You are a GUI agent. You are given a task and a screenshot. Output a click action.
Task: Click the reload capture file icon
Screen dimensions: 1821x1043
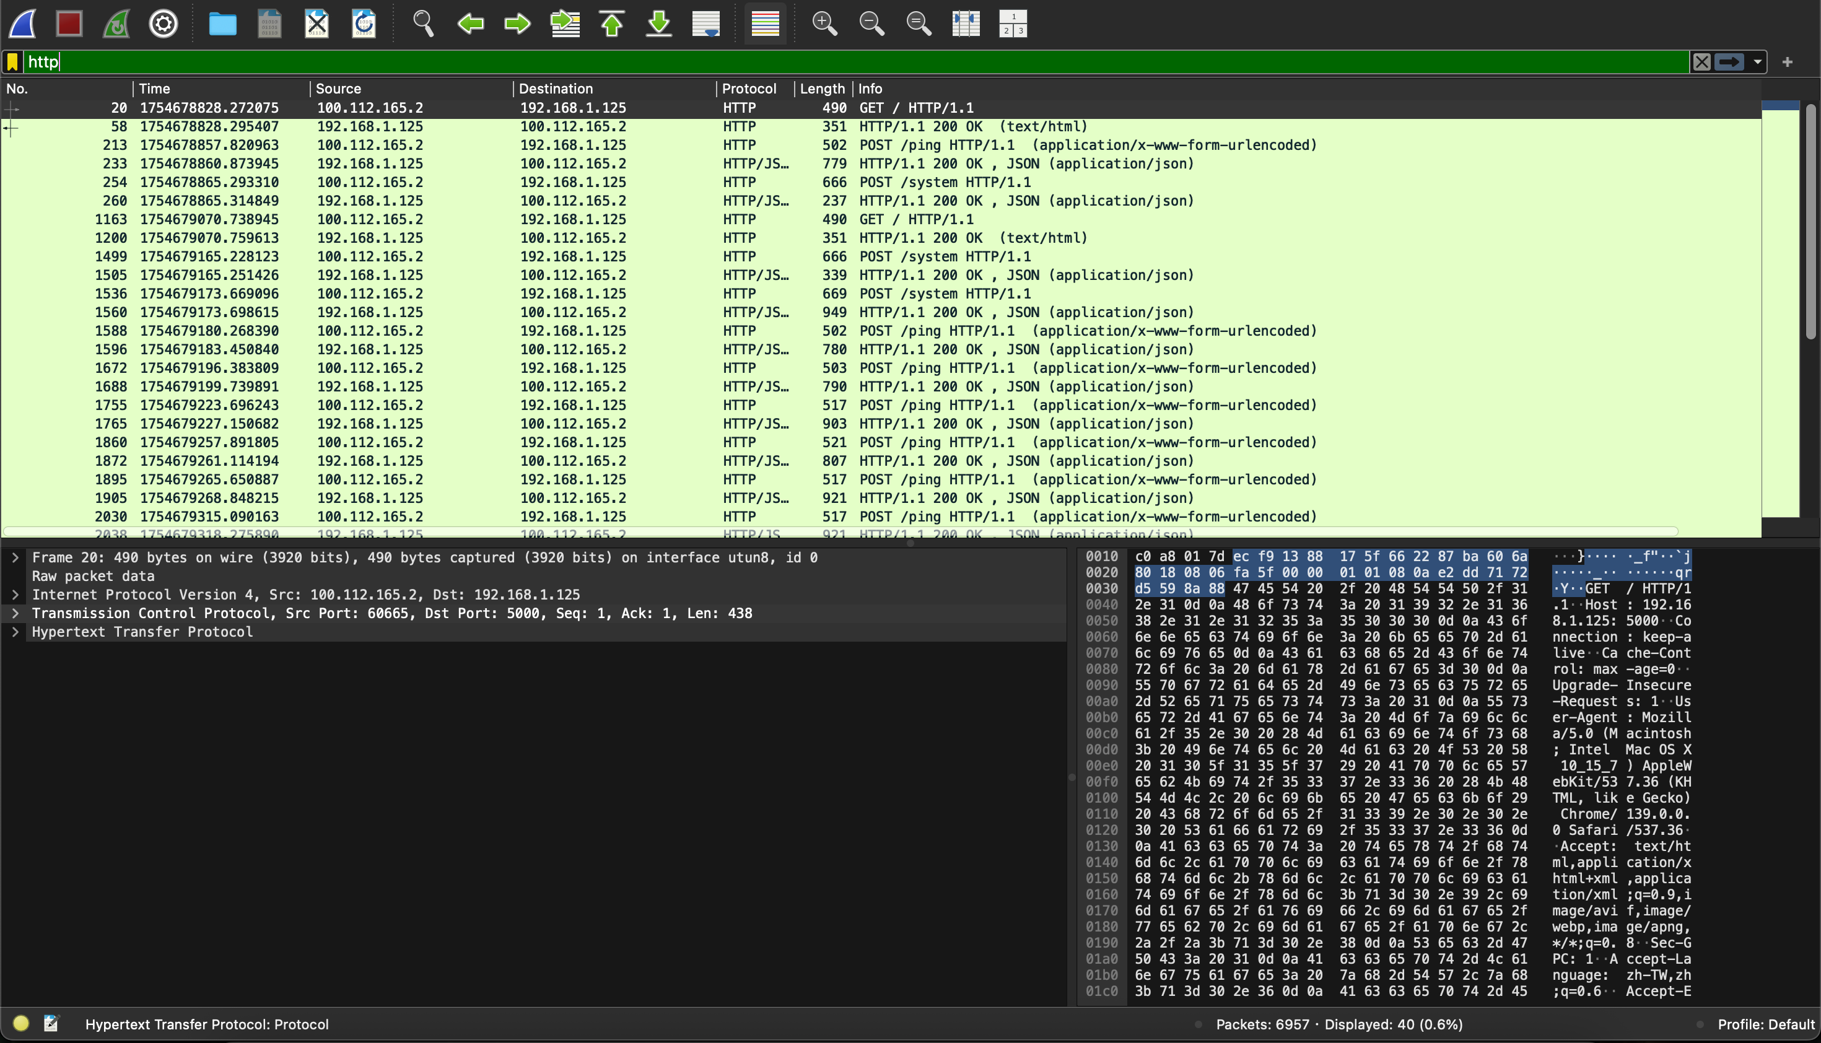[x=364, y=24]
